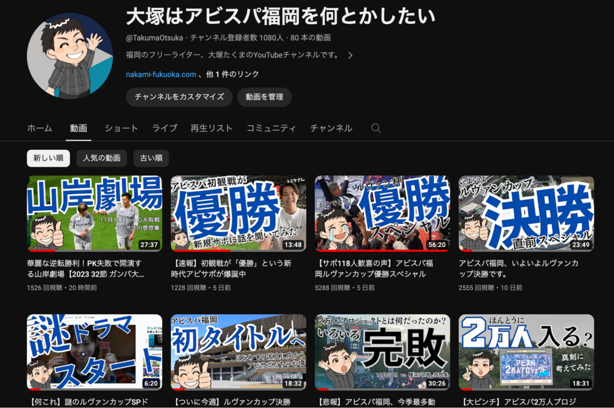Sort videos by 人気の動画
The image size is (614, 408).
click(102, 158)
